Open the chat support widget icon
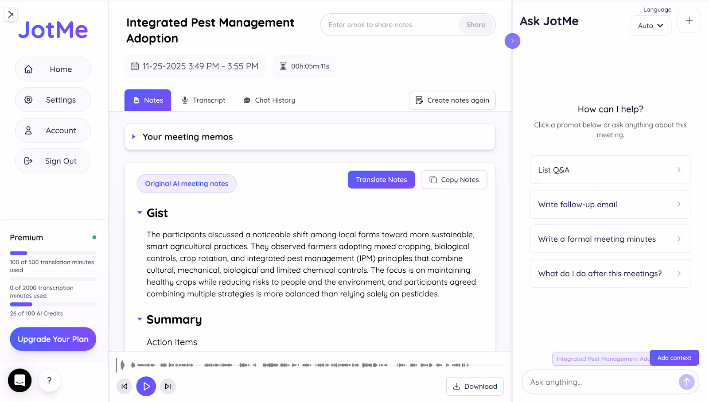The image size is (709, 402). point(19,380)
